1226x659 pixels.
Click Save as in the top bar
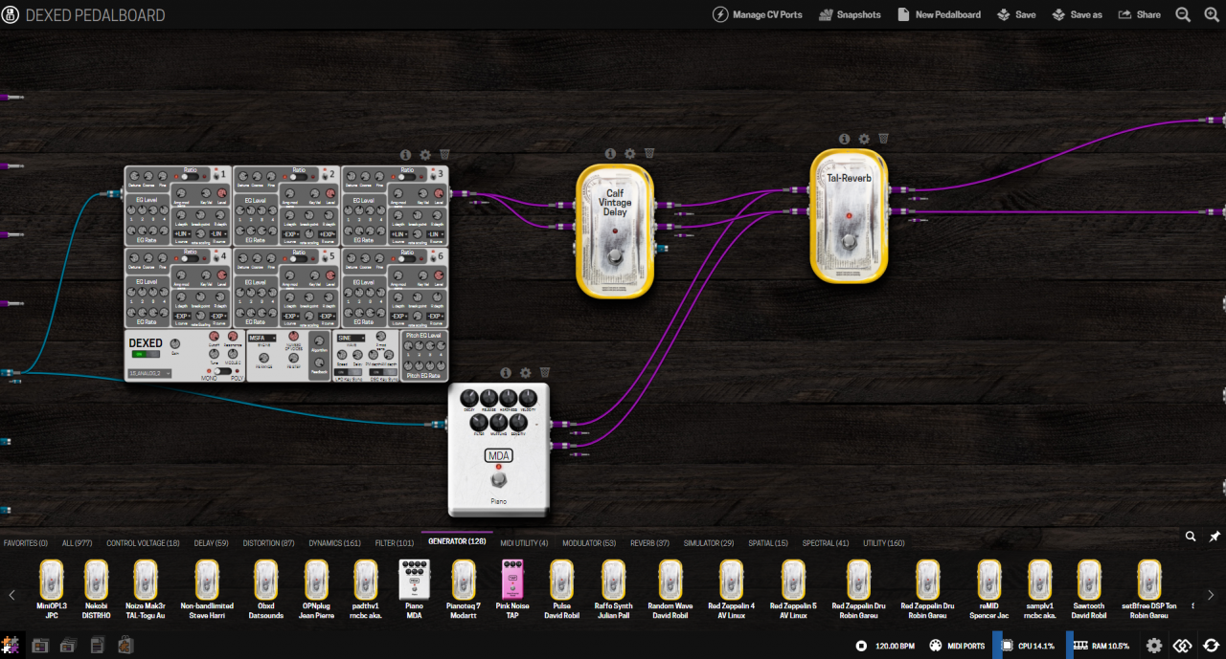[x=1078, y=14]
